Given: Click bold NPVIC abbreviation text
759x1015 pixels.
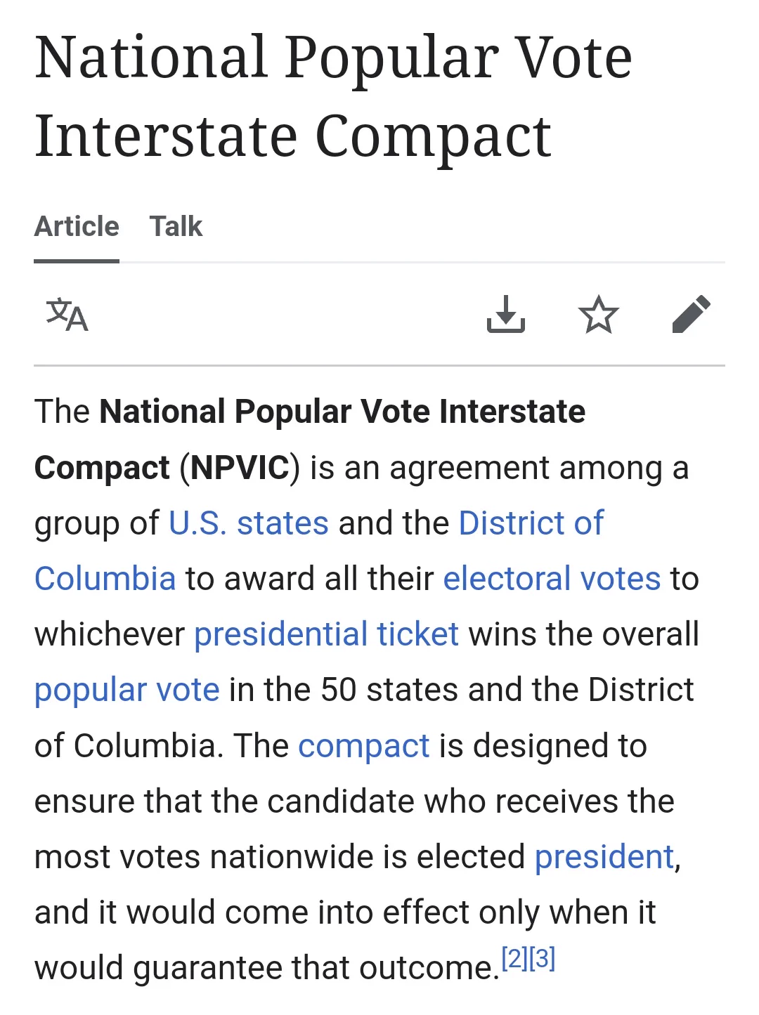Looking at the screenshot, I should [x=240, y=468].
